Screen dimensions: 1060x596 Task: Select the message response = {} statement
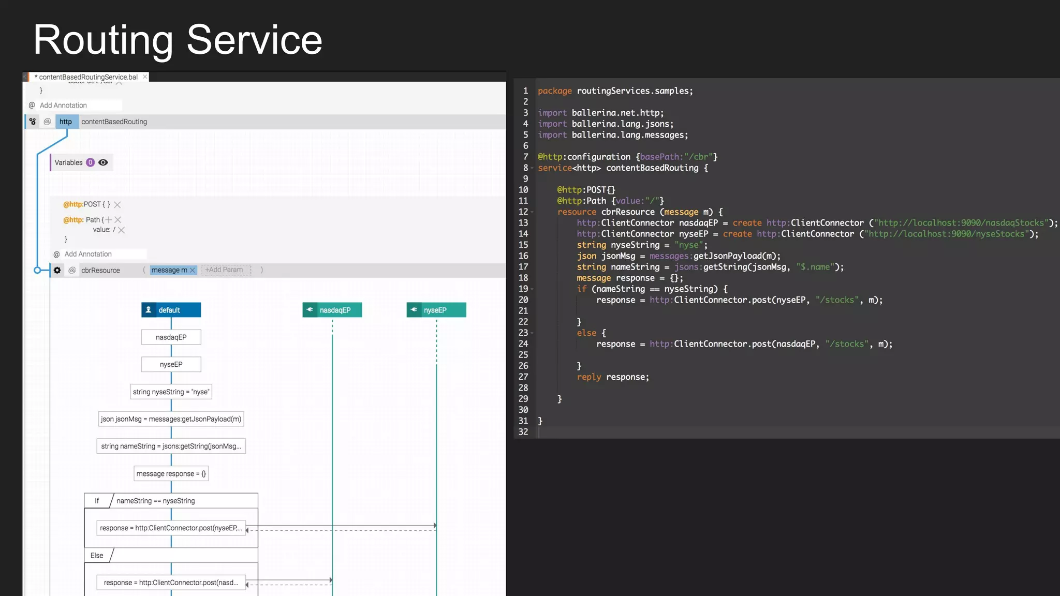pos(171,474)
